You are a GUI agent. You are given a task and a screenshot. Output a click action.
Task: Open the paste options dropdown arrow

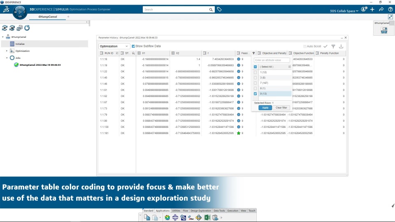[160, 217]
